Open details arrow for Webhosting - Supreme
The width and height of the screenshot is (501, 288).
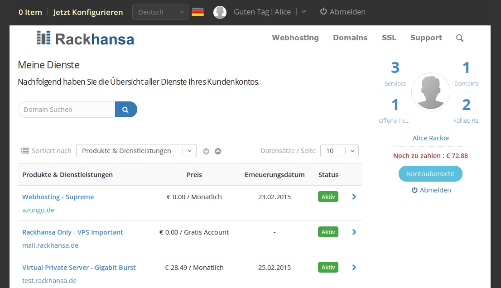pyautogui.click(x=354, y=197)
